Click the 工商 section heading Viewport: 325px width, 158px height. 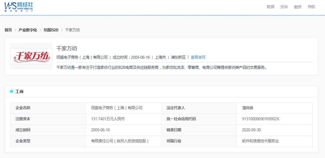pos(19,91)
